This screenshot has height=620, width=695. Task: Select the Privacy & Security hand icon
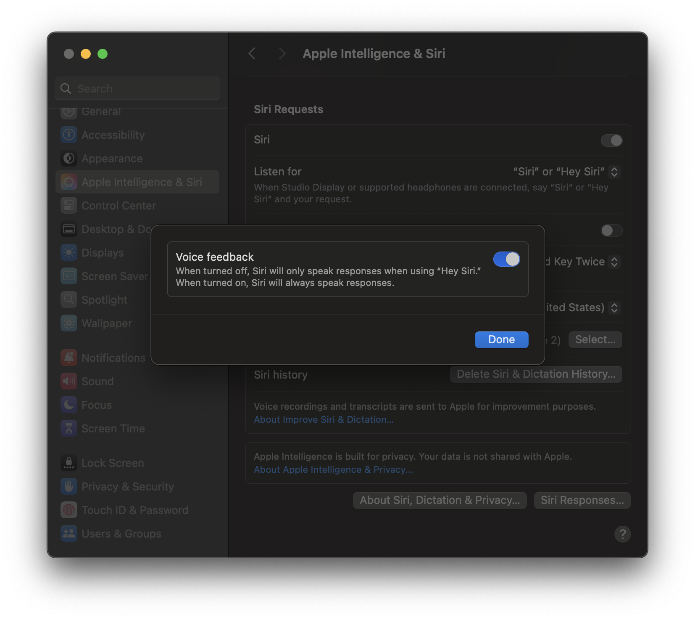(x=69, y=486)
